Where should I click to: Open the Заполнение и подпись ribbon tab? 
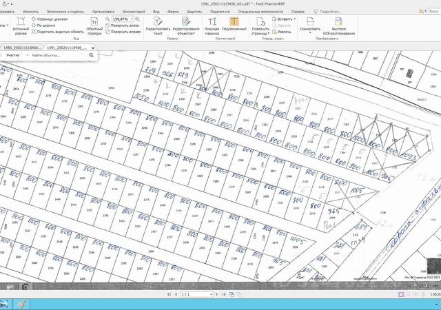65,12
